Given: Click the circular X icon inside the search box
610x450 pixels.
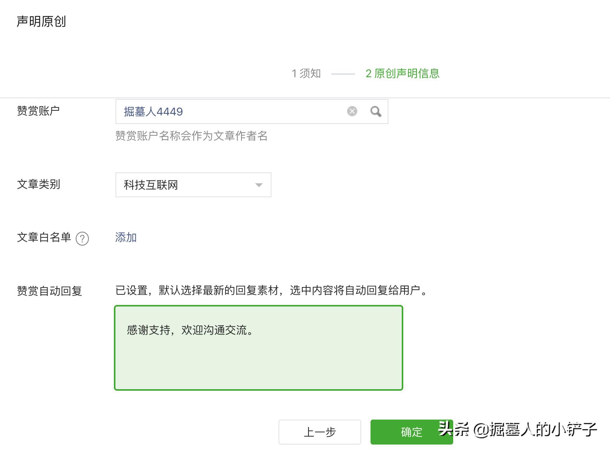Looking at the screenshot, I should tap(352, 111).
